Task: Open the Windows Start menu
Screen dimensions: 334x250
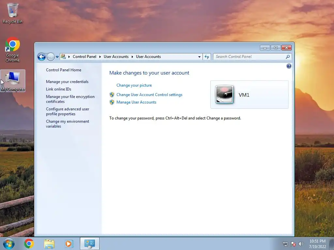Action: coord(9,243)
